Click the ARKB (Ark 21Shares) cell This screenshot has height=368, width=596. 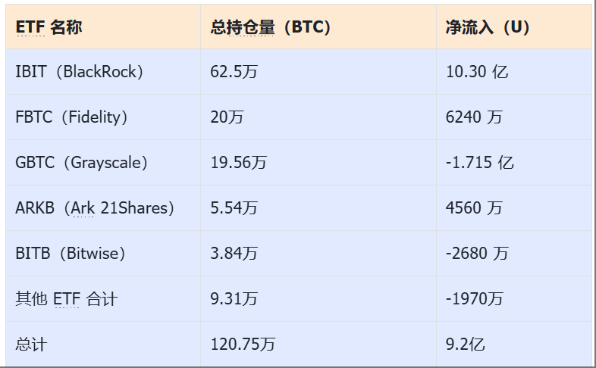click(x=103, y=208)
